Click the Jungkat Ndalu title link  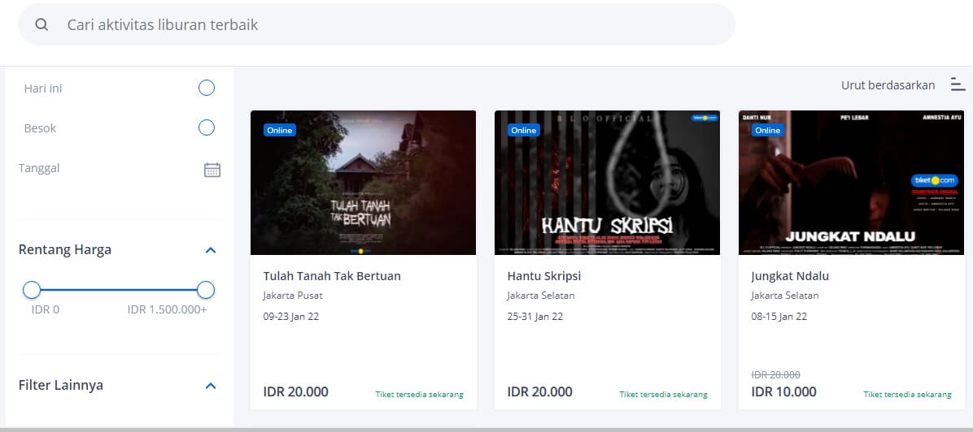[x=790, y=276]
